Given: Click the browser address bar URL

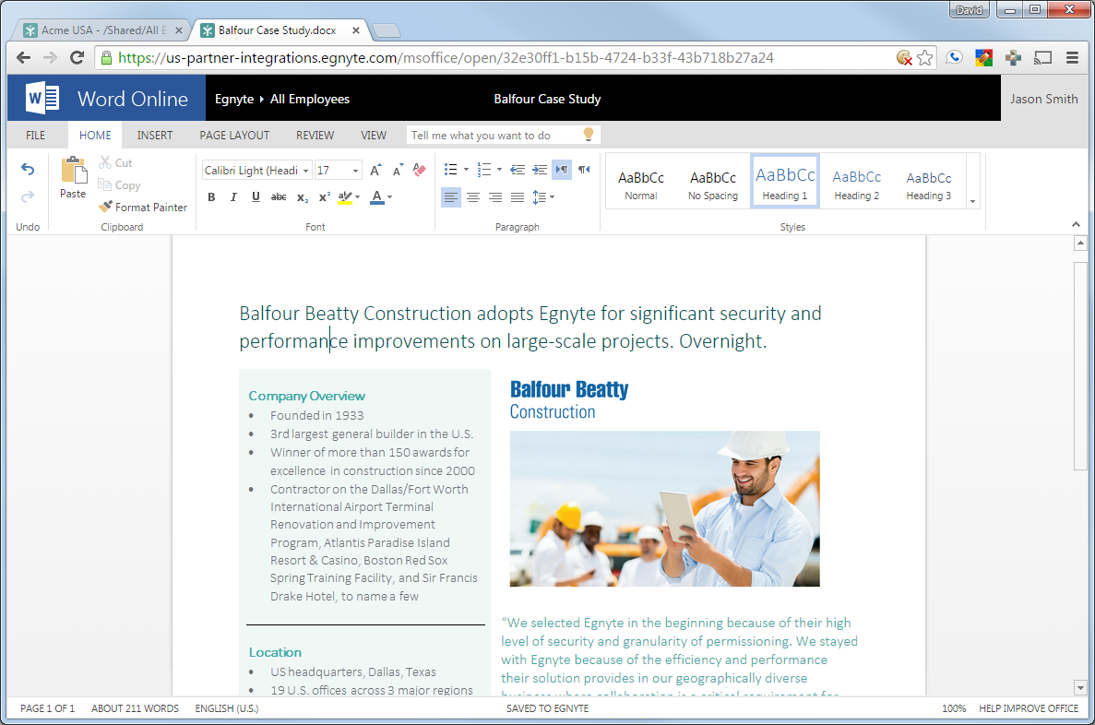Looking at the screenshot, I should click(x=446, y=58).
